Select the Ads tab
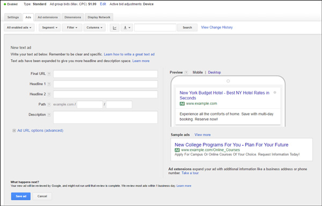Screen dimensions: 322x206 (x=28, y=17)
